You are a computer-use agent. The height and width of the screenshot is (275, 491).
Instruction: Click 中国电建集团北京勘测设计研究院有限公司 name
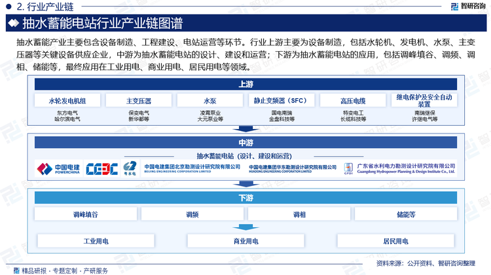[x=192, y=168]
